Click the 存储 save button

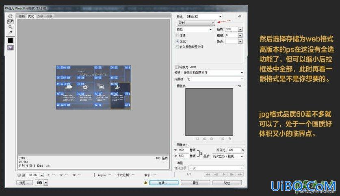[x=164, y=183]
